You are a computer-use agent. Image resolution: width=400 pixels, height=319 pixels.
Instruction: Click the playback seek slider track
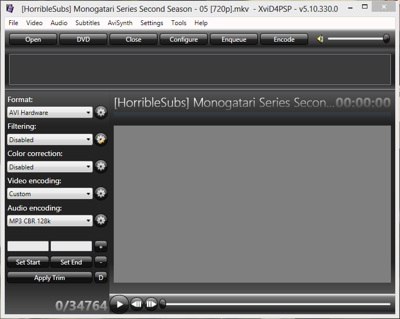pyautogui.click(x=278, y=304)
